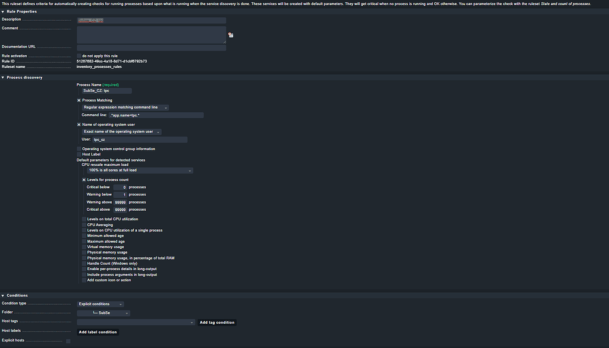Uncheck the Process Matching option
609x348 pixels.
(x=78, y=100)
